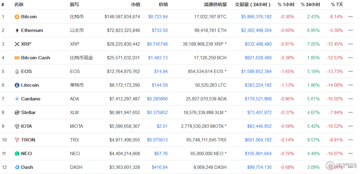
Task: Click the Litecoin blue logo icon
Action: point(17,85)
